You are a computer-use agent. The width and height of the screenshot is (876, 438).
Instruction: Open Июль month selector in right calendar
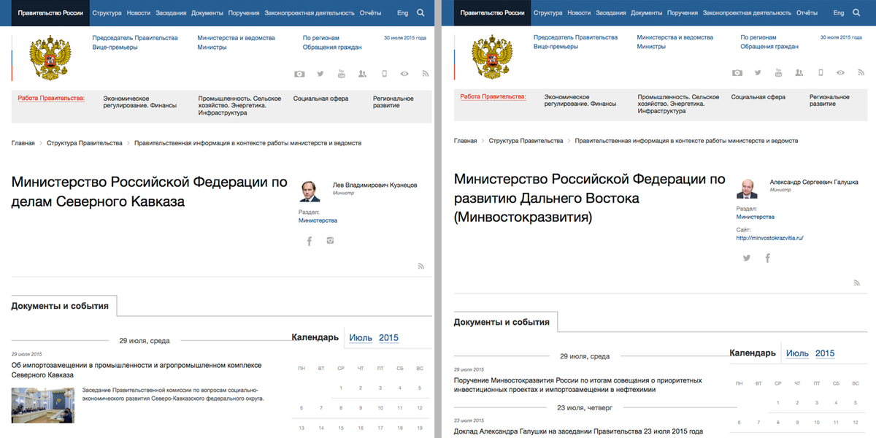[797, 353]
